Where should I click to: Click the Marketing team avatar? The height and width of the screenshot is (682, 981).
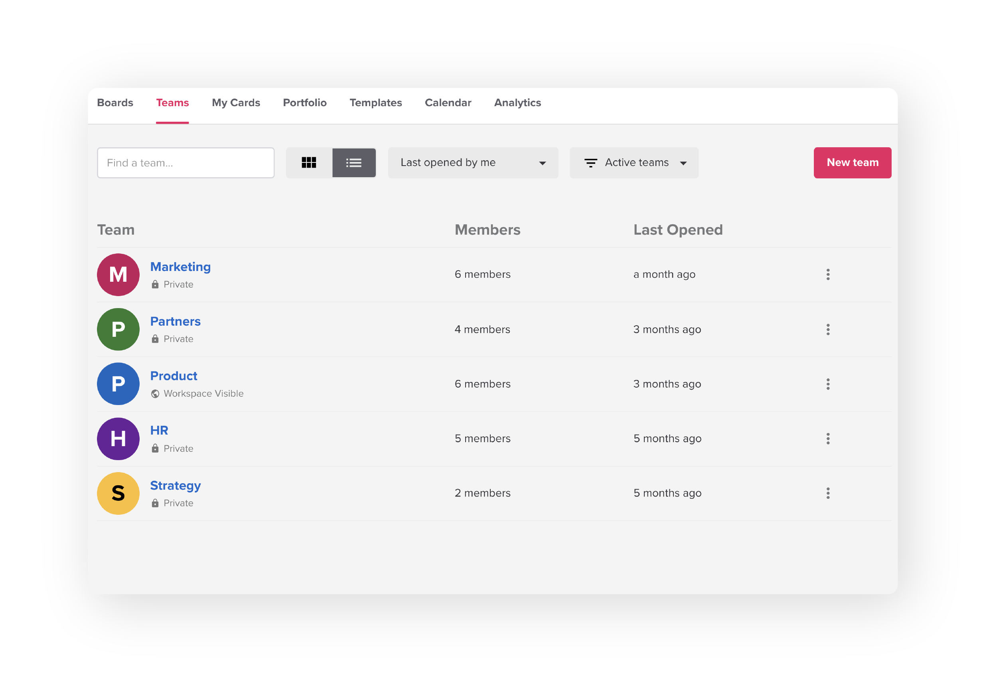118,274
